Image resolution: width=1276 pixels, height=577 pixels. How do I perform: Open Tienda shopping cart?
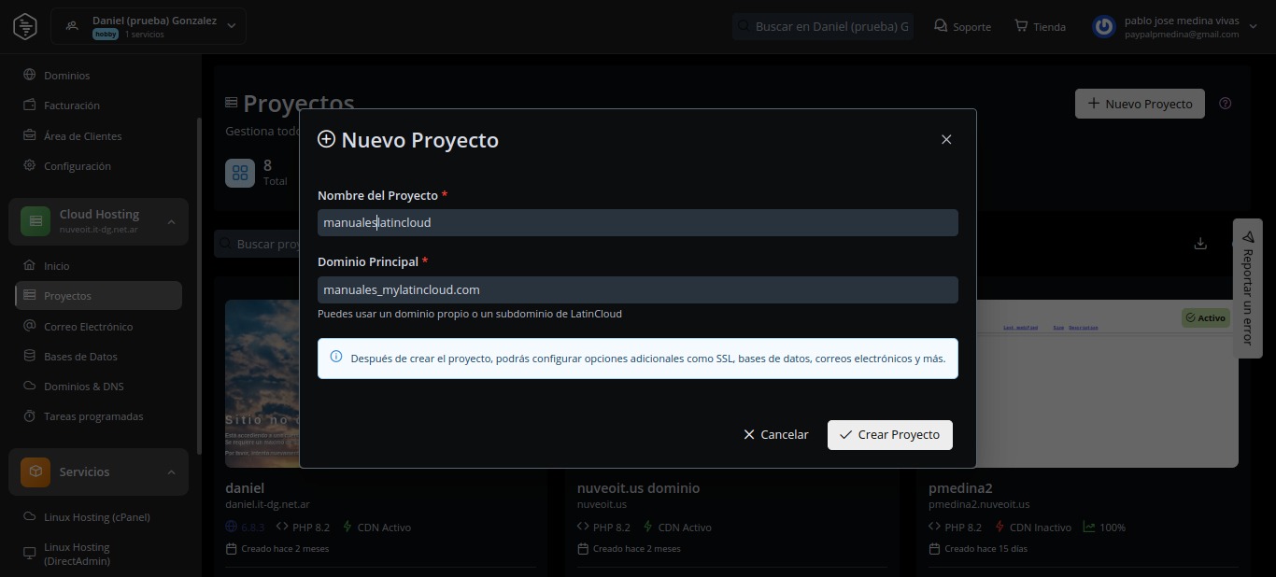point(1040,26)
